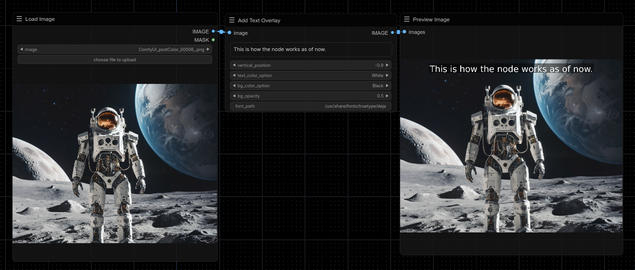Click the Add Text Overlay image input dot
Image resolution: width=635 pixels, height=270 pixels.
click(229, 32)
